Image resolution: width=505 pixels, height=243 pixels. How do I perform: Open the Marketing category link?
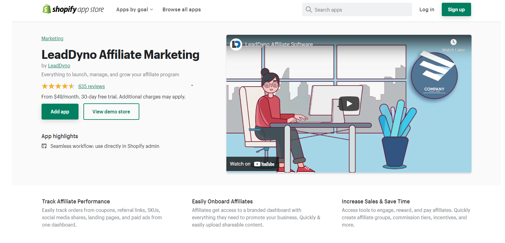pyautogui.click(x=52, y=38)
